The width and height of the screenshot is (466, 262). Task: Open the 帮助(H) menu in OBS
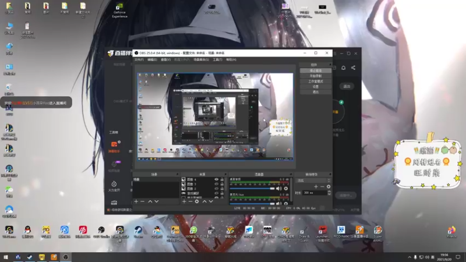pyautogui.click(x=231, y=60)
